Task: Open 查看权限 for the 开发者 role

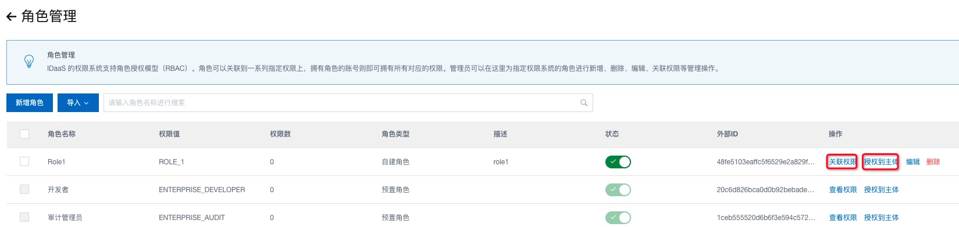Action: 843,190
